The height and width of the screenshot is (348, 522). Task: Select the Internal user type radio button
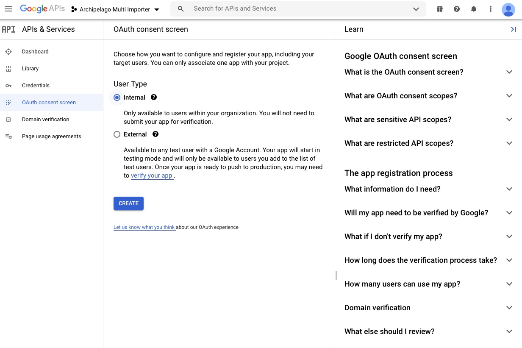[117, 97]
